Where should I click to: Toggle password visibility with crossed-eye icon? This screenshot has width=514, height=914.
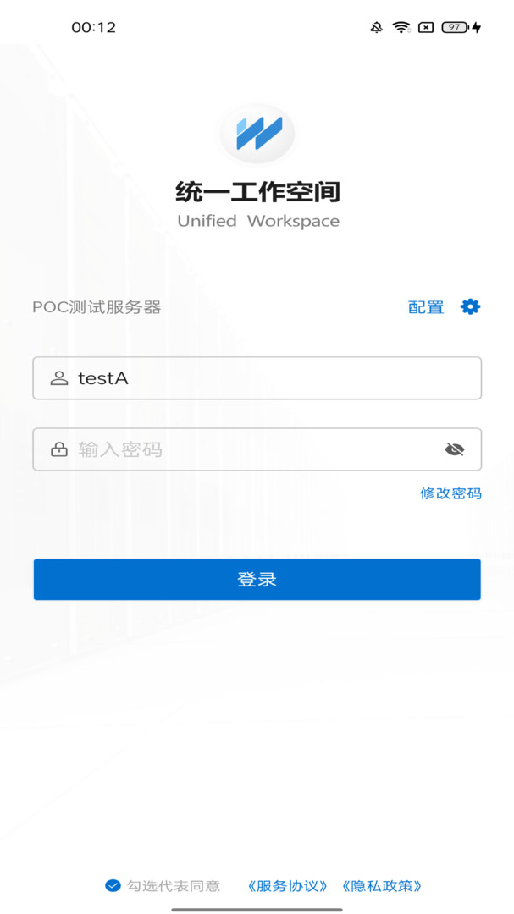(x=455, y=449)
